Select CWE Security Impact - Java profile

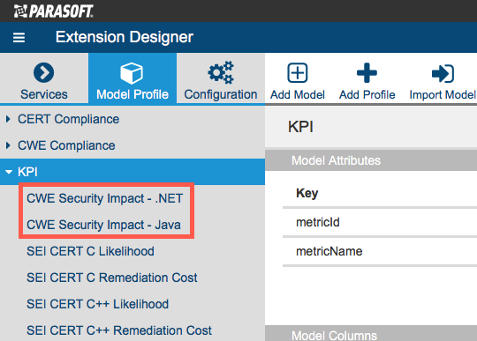coord(103,225)
